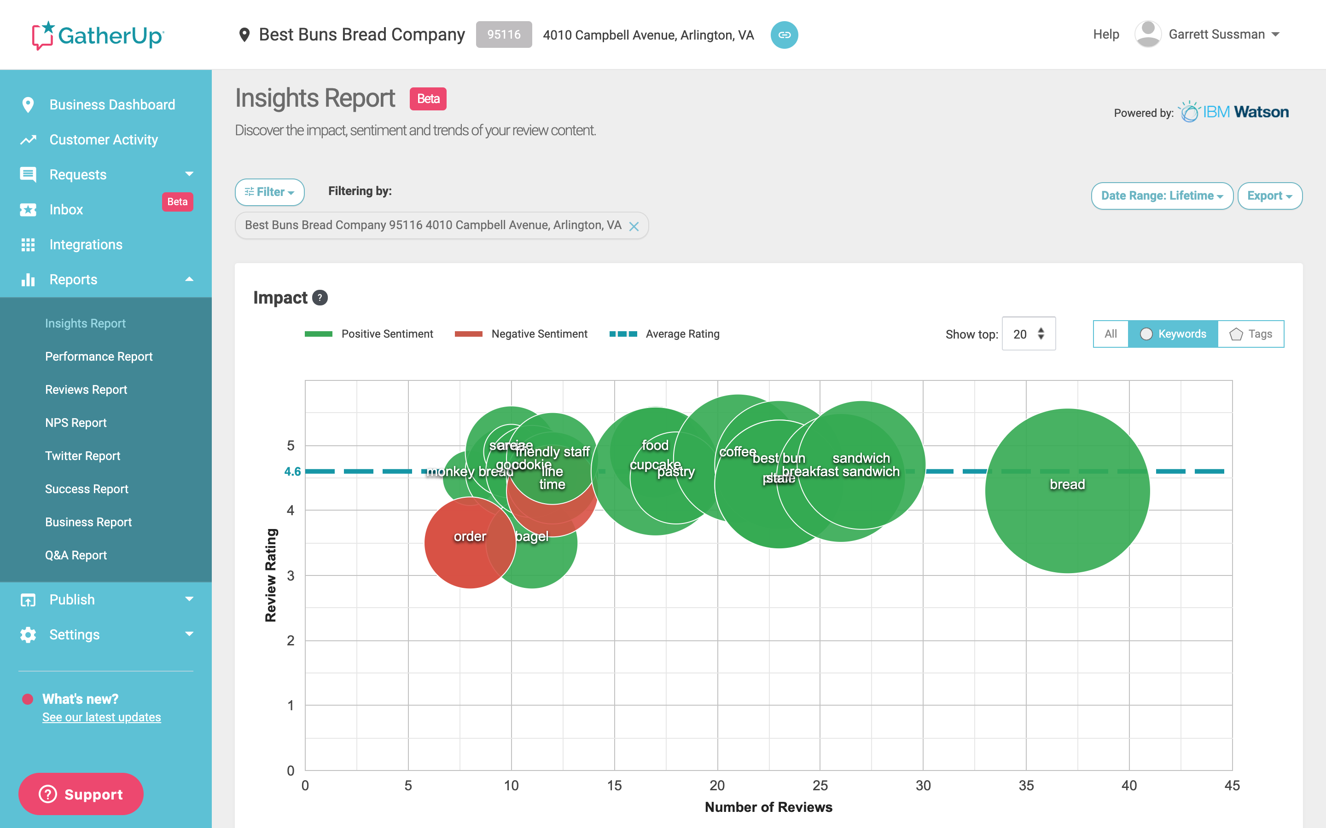
Task: Open the Export dropdown
Action: pyautogui.click(x=1269, y=196)
